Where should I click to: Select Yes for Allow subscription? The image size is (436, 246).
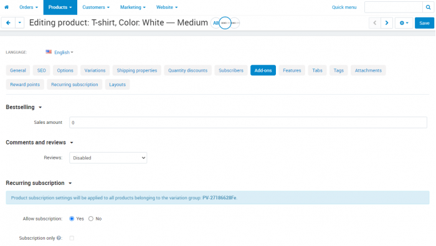point(72,219)
